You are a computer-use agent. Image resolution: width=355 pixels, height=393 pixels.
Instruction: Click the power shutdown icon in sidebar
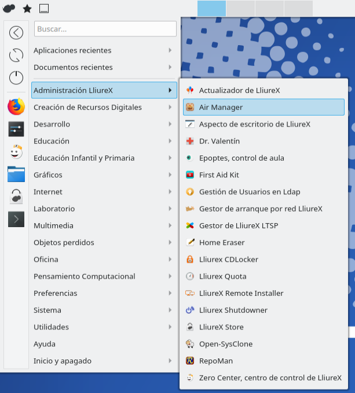click(x=16, y=77)
